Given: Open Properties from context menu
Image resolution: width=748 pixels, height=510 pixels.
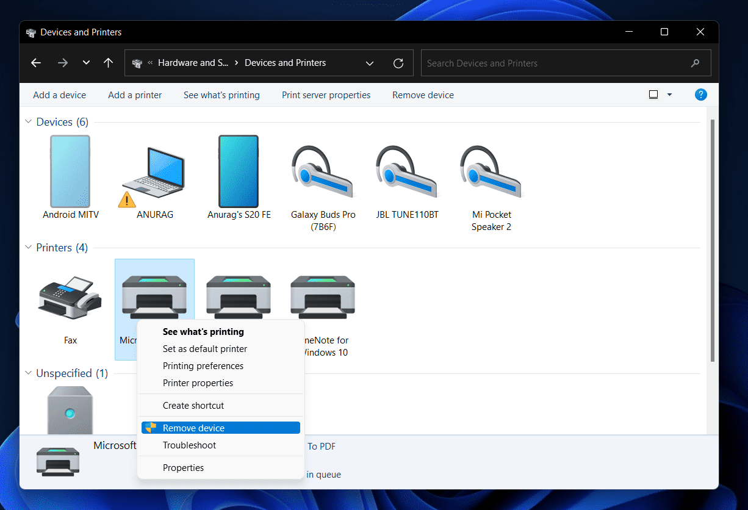Looking at the screenshot, I should (x=221, y=468).
